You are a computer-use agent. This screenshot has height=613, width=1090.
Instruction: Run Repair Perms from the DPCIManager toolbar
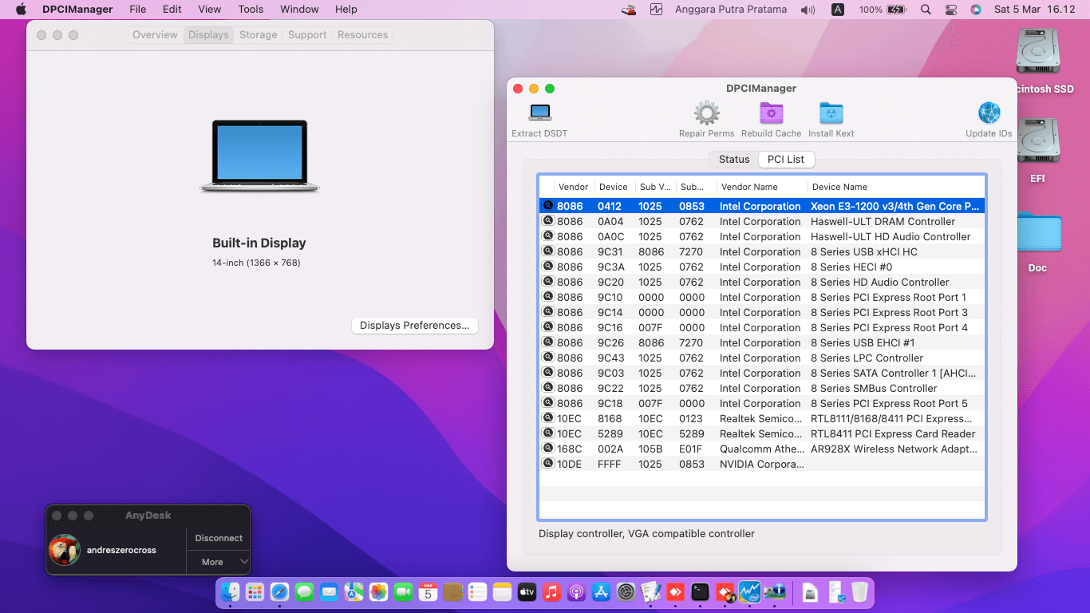coord(707,113)
